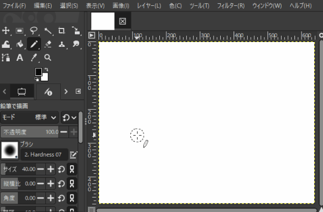Select the Crop tool

click(61, 31)
